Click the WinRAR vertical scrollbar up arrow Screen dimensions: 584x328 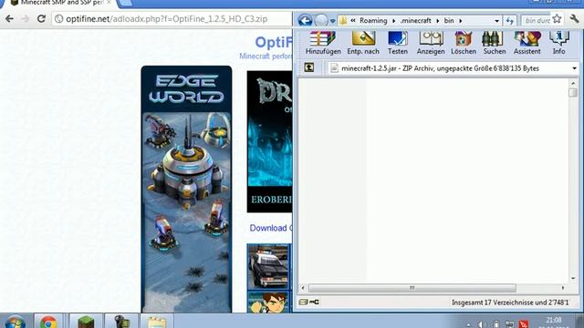(x=573, y=83)
